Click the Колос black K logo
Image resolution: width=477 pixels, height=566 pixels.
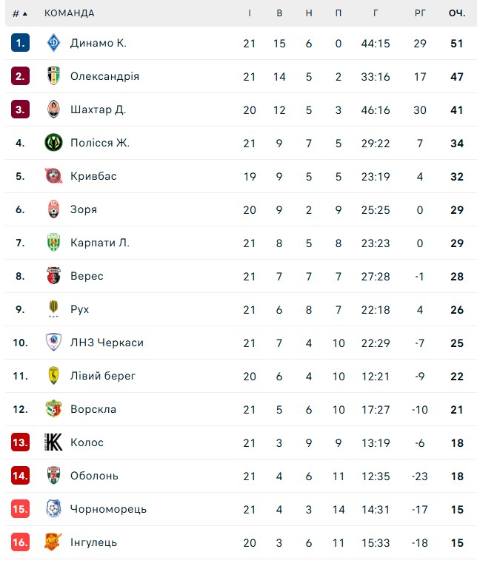(53, 442)
